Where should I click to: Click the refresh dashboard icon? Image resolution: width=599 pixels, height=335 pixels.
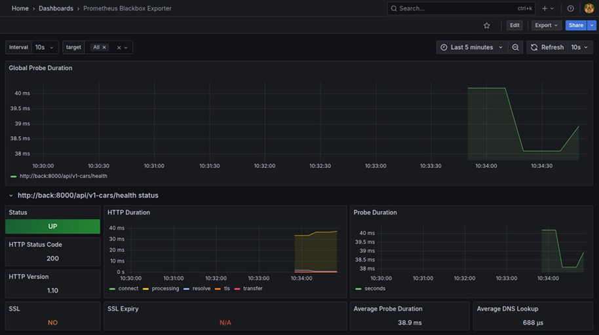click(x=534, y=47)
